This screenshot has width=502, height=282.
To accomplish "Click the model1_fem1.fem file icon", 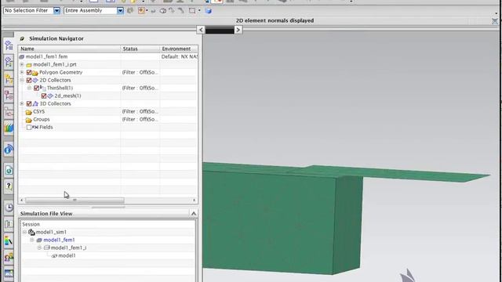I will click(22, 56).
